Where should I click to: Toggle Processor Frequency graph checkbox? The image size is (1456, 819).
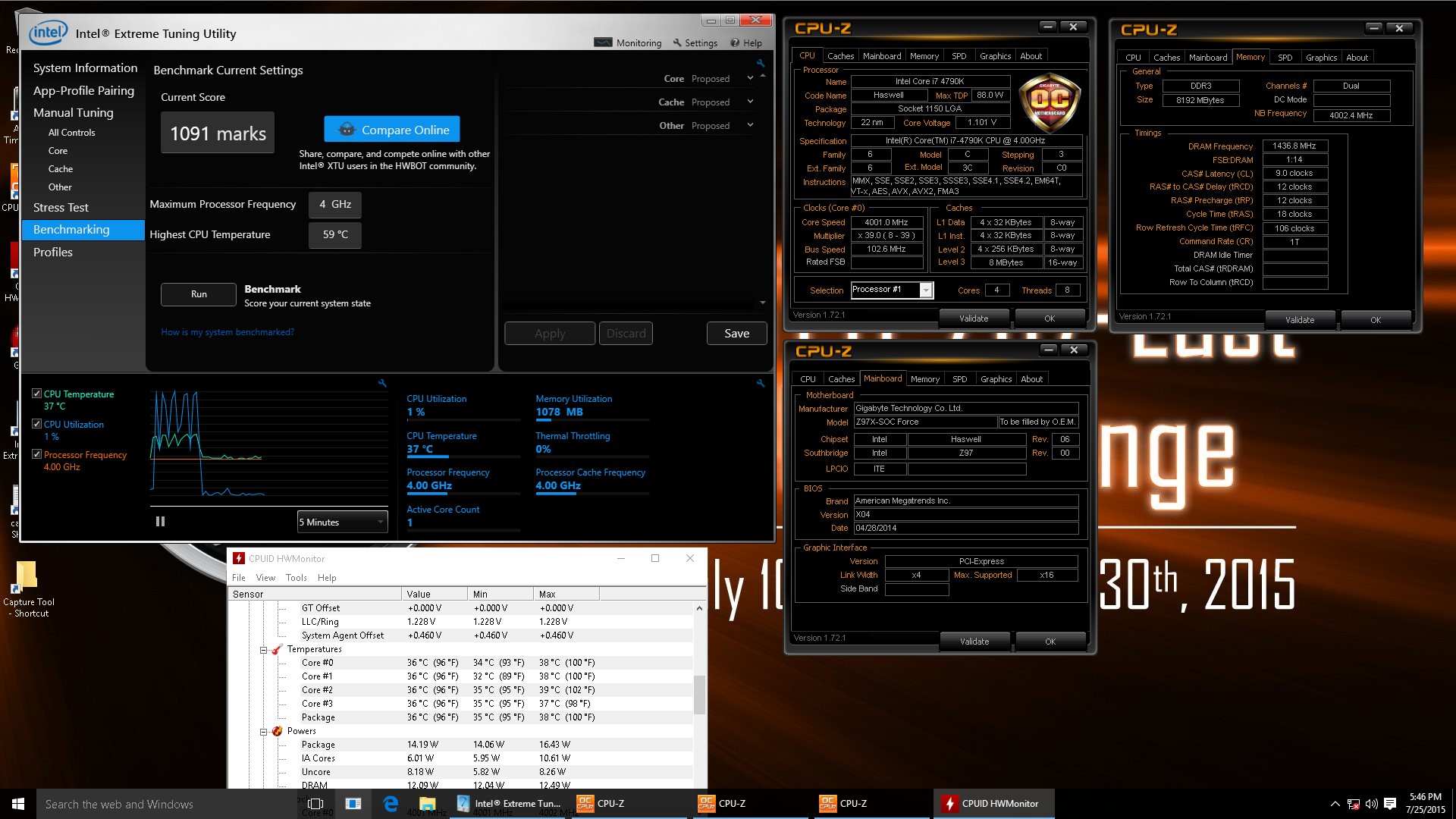point(36,454)
